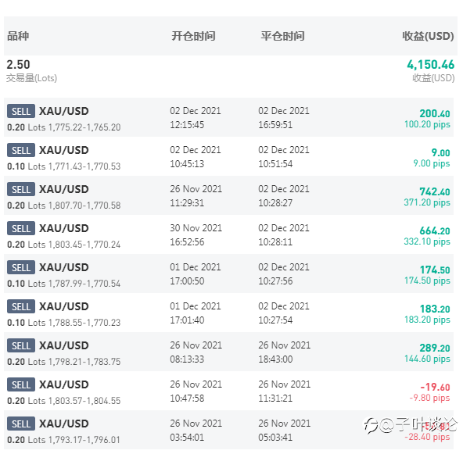Viewport: 463px width, 454px height.
Task: Open the 664.20 profit trade entry
Action: (229, 234)
